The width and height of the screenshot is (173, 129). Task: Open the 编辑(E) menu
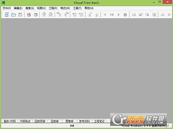click(18, 8)
